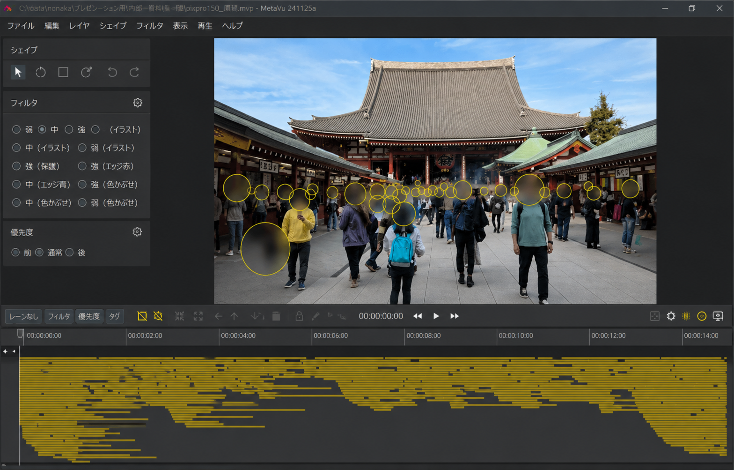Open settings gear at timeline toolbar right
734x470 pixels.
click(x=671, y=316)
